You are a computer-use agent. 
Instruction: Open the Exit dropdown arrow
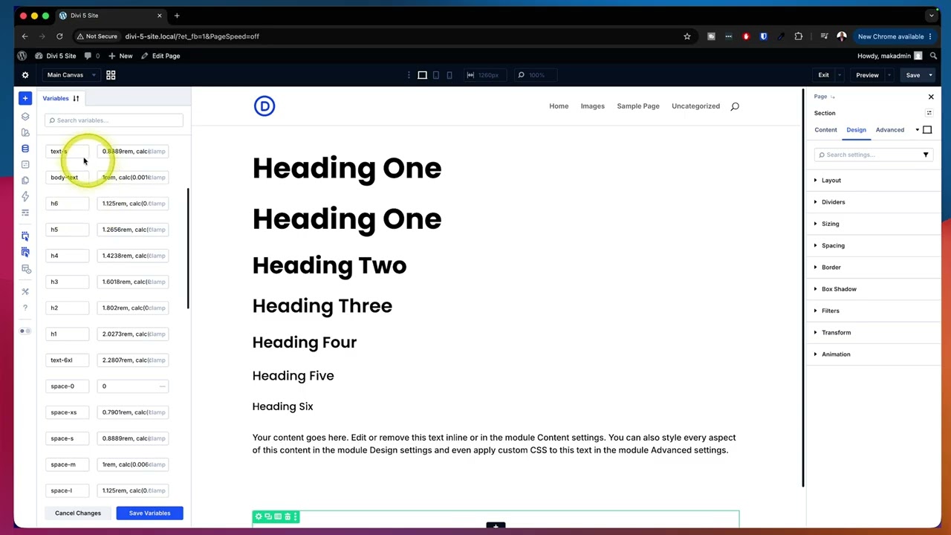pos(840,75)
